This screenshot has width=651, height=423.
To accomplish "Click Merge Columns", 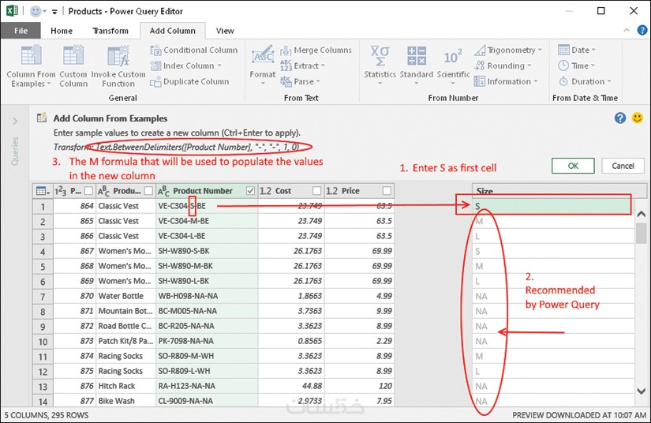I will [x=316, y=51].
